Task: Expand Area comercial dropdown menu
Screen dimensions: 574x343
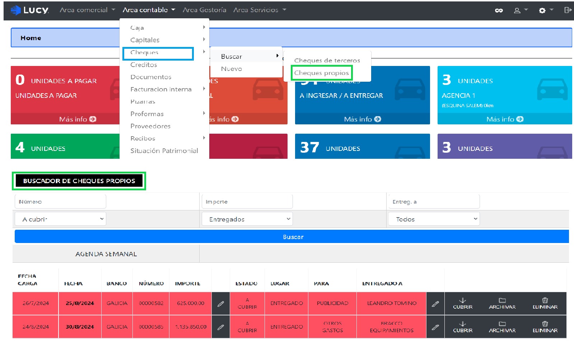Action: [87, 10]
